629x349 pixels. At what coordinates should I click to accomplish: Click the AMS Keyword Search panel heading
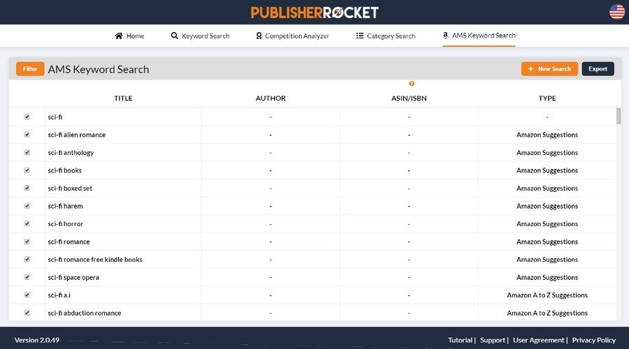[x=99, y=69]
